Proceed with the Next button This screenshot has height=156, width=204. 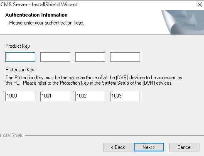[149, 147]
